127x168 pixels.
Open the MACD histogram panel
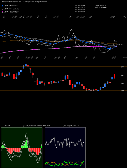click(x=22, y=148)
